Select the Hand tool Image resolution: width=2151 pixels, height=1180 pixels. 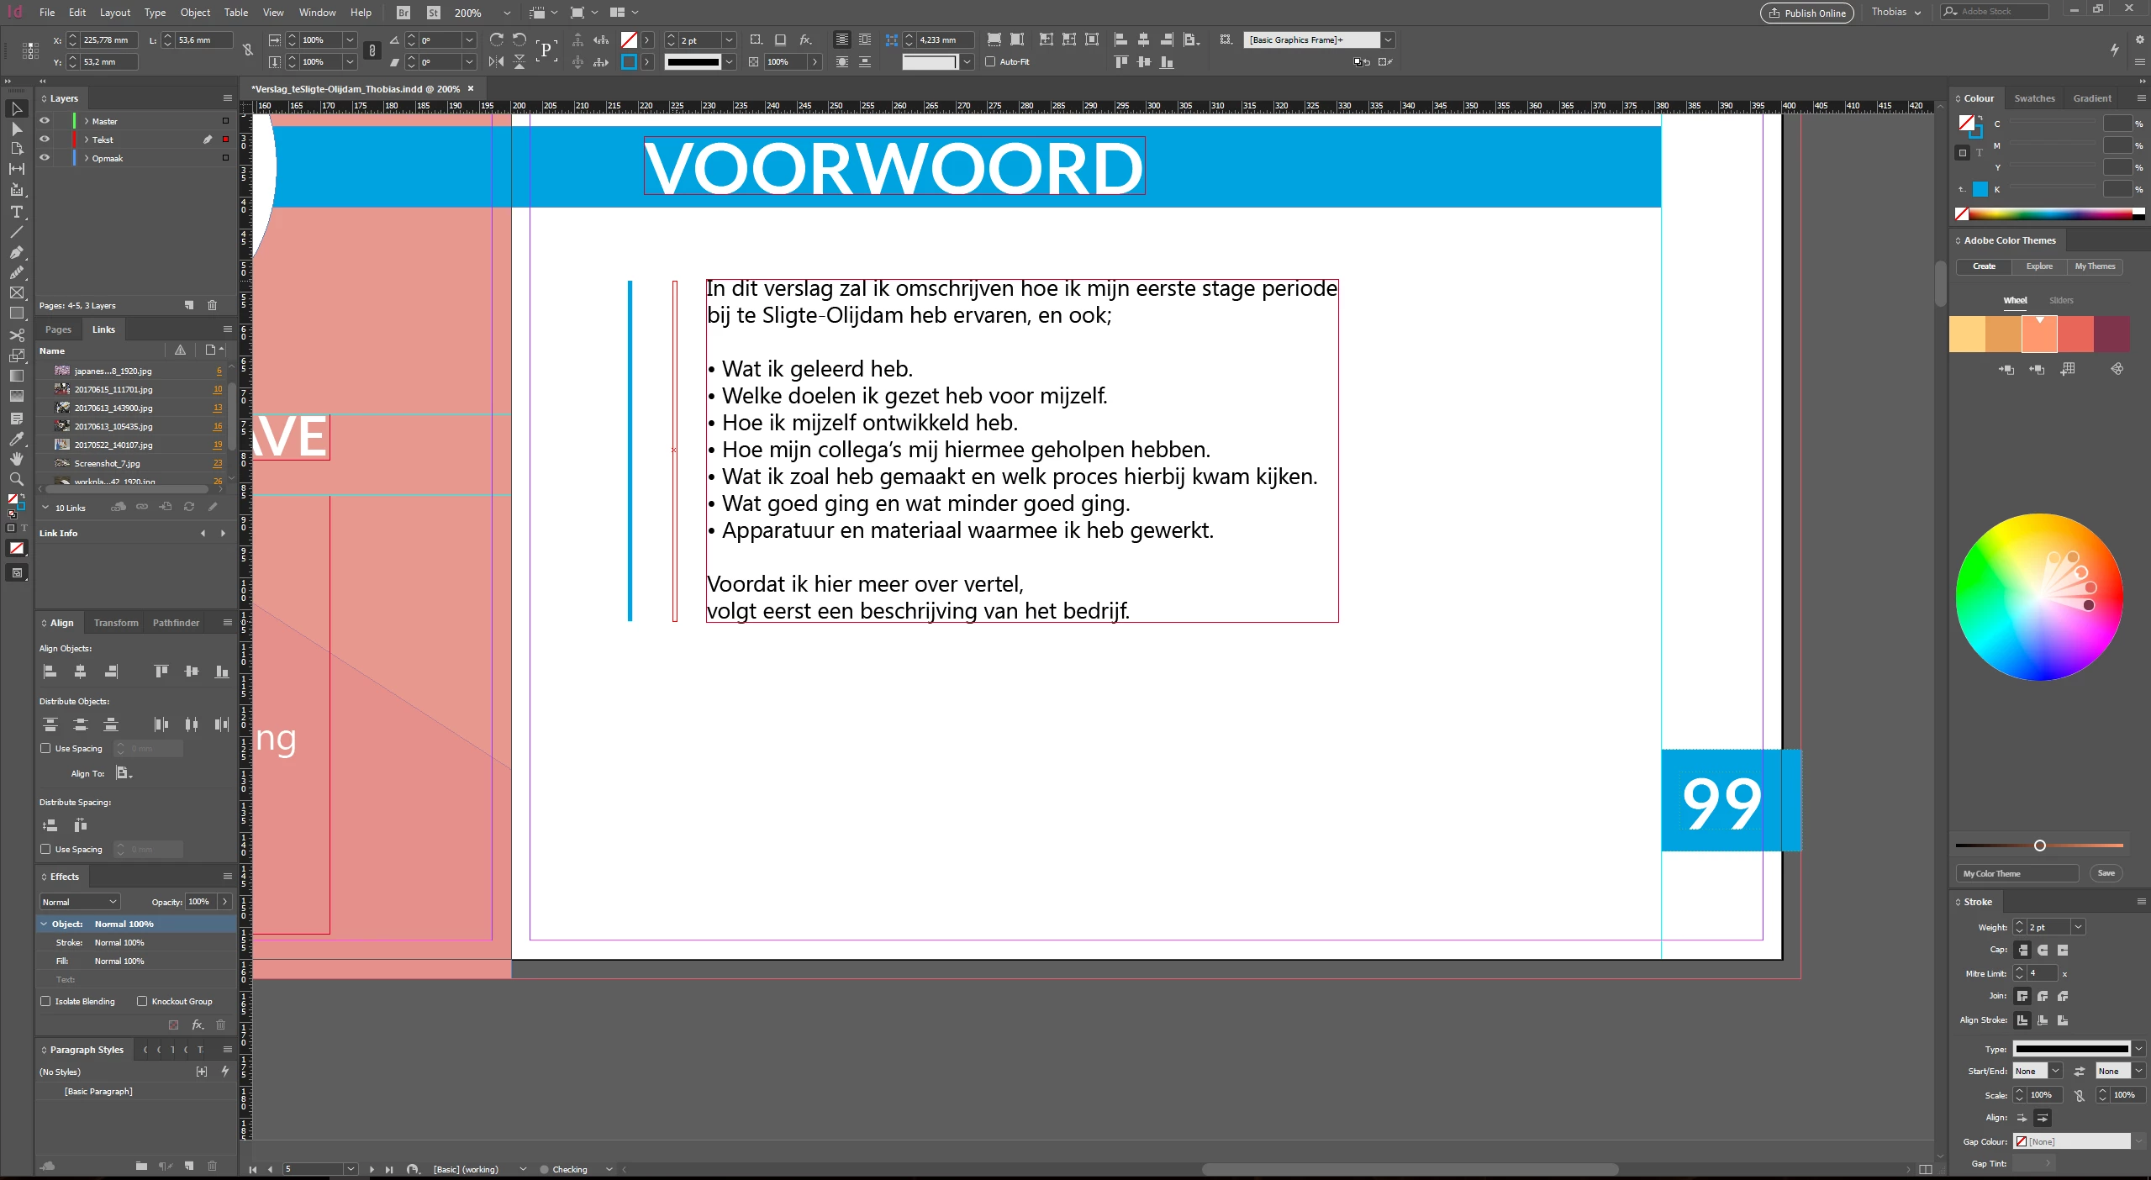pos(16,459)
